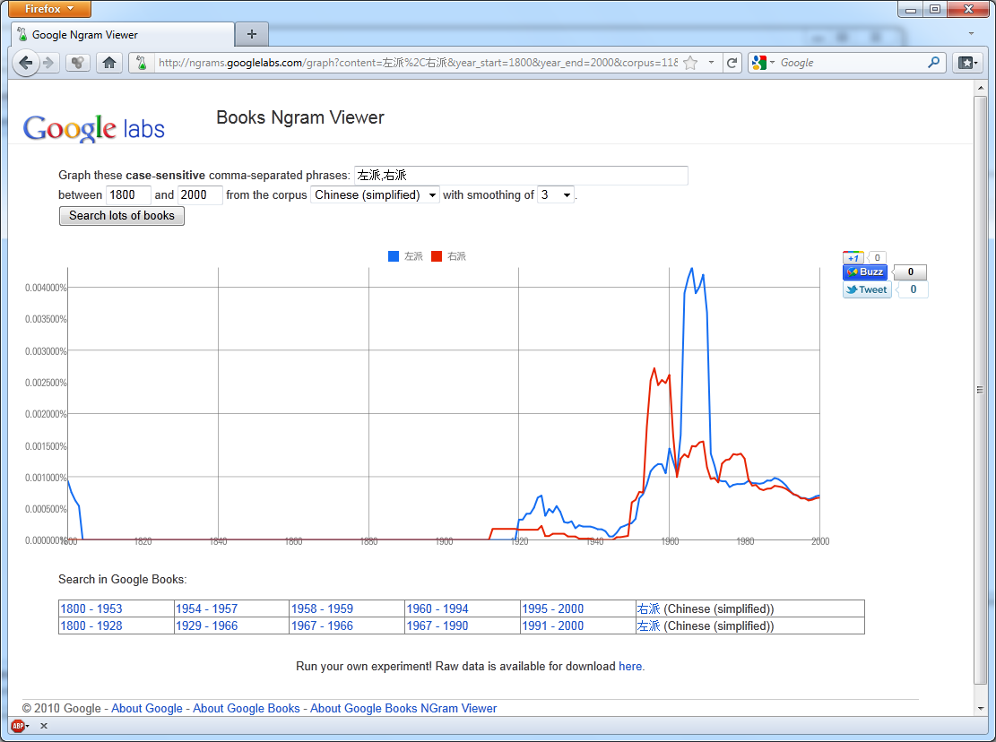Click the Google +1 button
This screenshot has width=996, height=742.
(x=853, y=258)
